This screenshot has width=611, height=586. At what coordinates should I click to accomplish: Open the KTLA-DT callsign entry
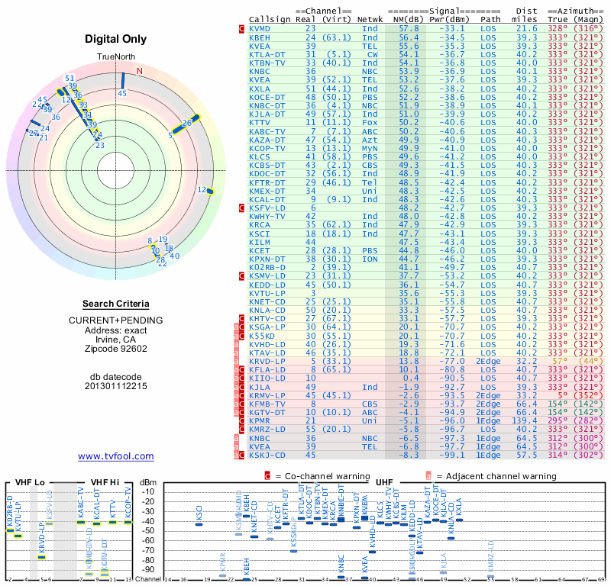[267, 54]
